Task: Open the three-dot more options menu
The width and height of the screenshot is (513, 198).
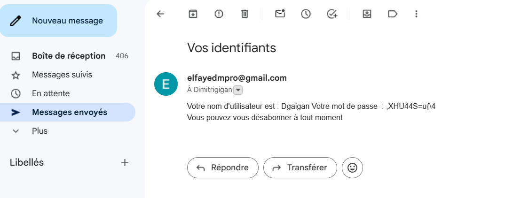Action: [416, 14]
